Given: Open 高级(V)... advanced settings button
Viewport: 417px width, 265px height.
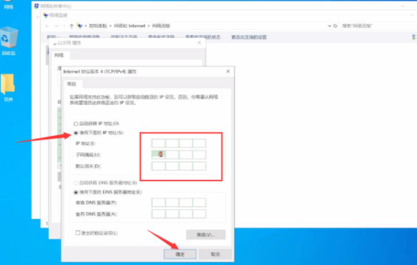Looking at the screenshot, I should [x=206, y=235].
